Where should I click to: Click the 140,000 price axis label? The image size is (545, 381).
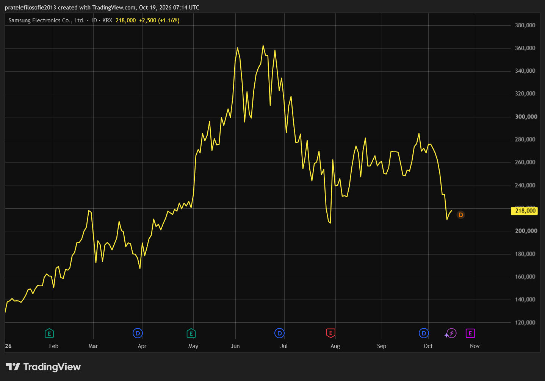point(525,299)
